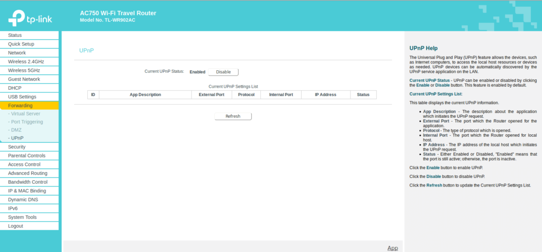Expand the Network menu section
Viewport: 542px width, 252px height.
(17, 53)
